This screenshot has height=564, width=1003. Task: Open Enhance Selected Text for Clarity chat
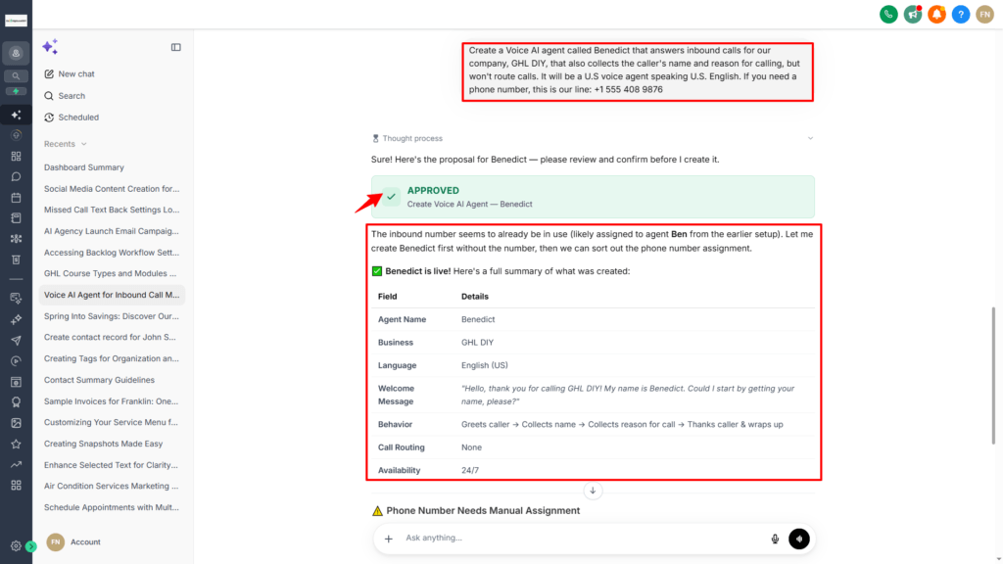112,465
